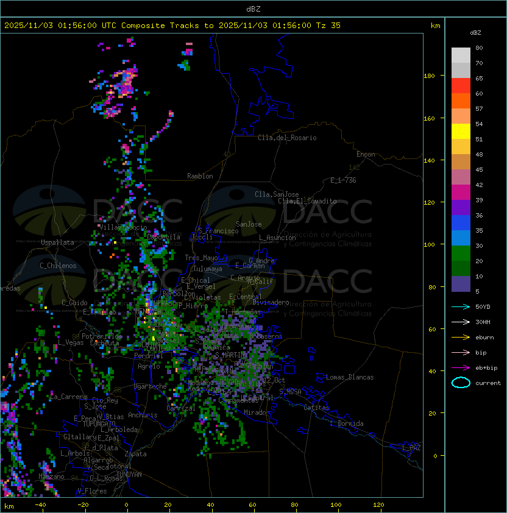Click the '48' label on the color scale
This screenshot has height=513, width=507.
pos(479,154)
